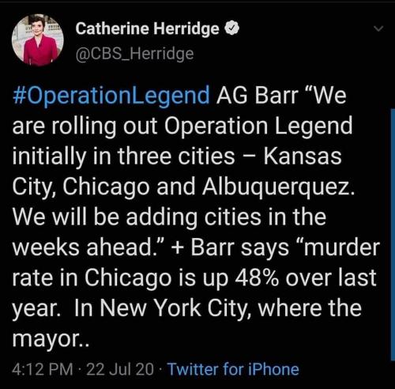The image size is (395, 389).
Task: Click the truncated "mayor.." text
Action: coord(51,339)
